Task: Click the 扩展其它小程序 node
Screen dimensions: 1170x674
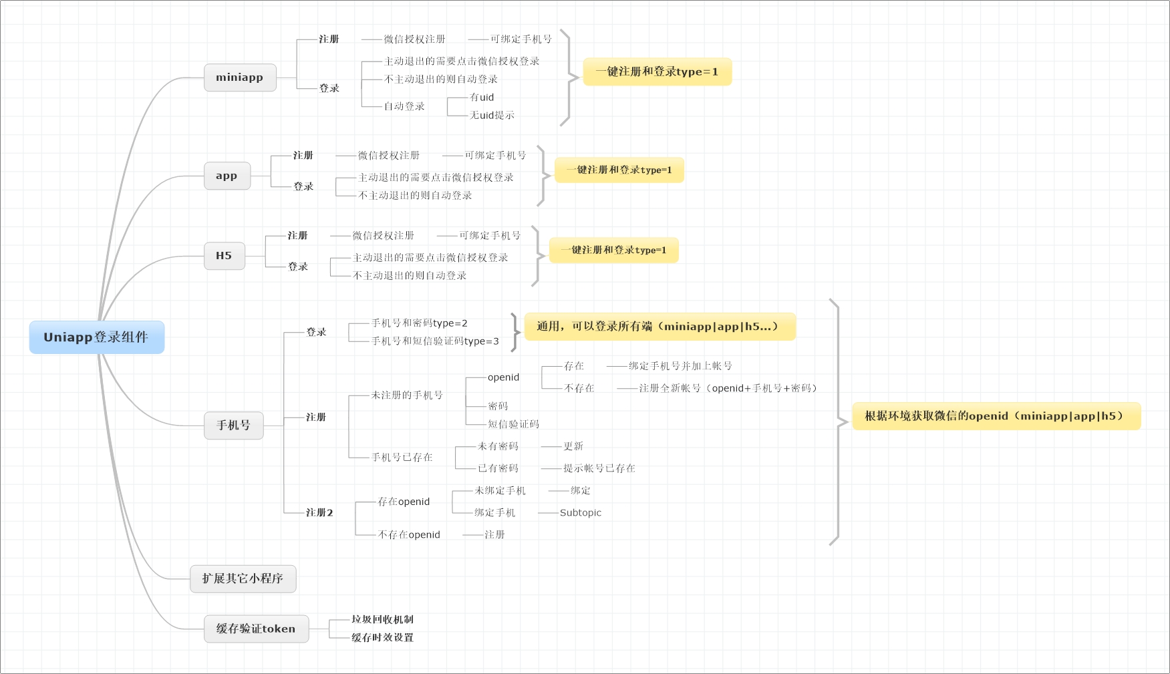Action: [243, 578]
